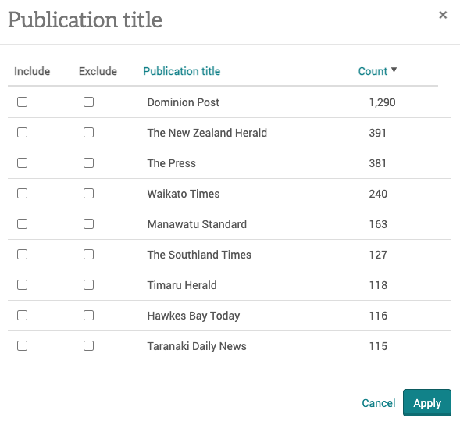Click the count value 391
460x425 pixels.
click(x=377, y=133)
